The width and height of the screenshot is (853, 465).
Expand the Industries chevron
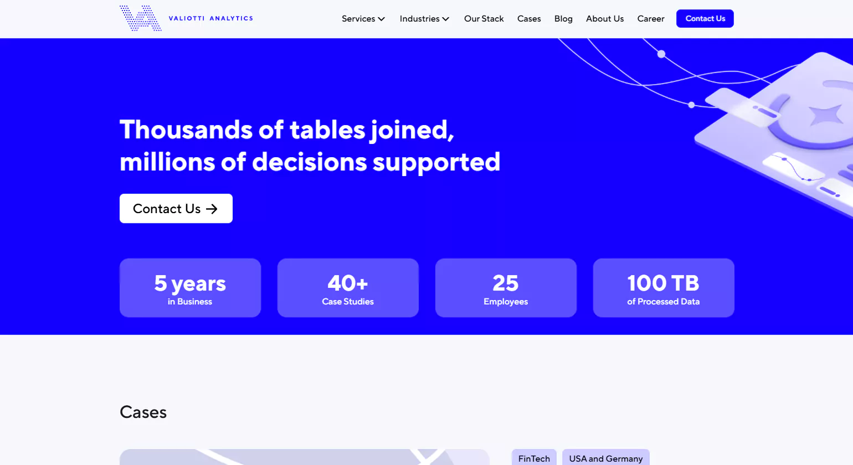[446, 19]
